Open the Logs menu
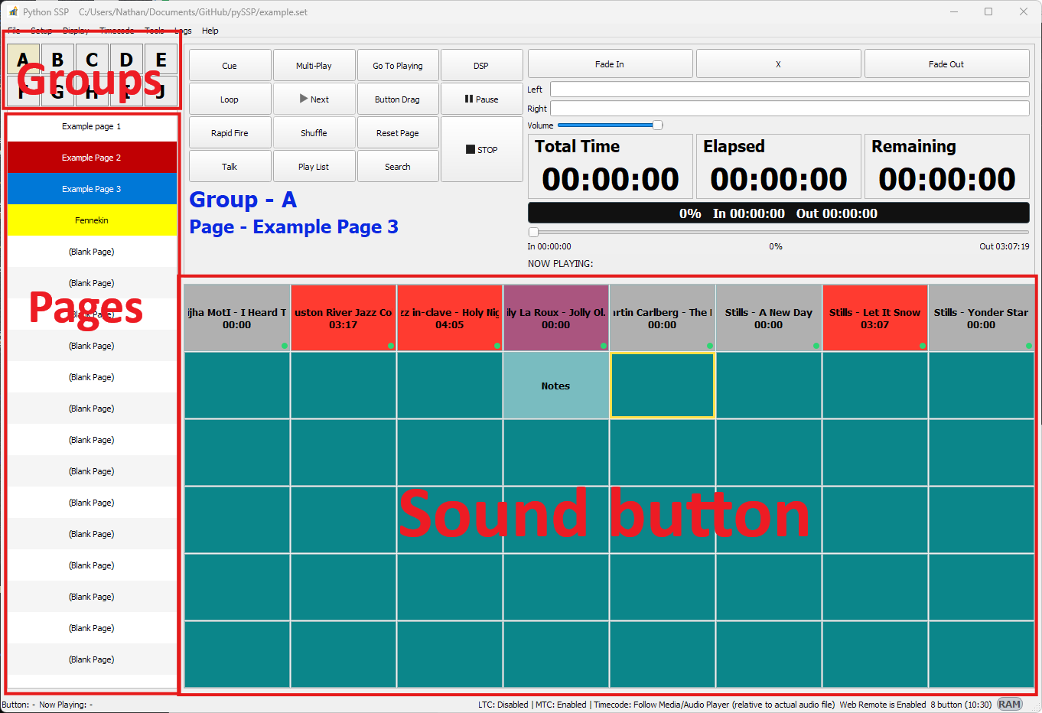The image size is (1042, 713). click(182, 31)
